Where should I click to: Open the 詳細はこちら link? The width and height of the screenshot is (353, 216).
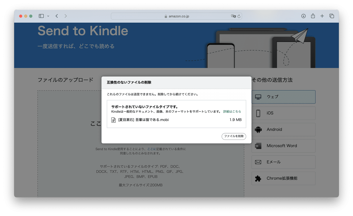[x=232, y=112]
